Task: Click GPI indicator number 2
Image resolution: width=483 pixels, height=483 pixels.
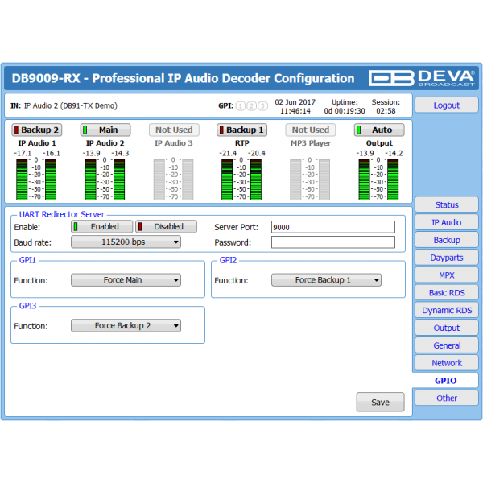Action: click(252, 106)
